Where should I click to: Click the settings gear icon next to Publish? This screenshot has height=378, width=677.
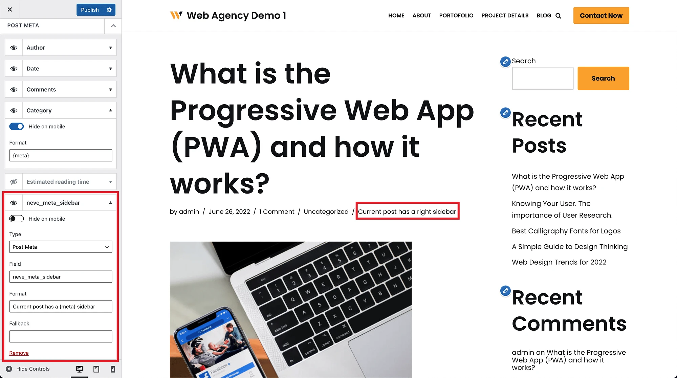click(x=109, y=9)
